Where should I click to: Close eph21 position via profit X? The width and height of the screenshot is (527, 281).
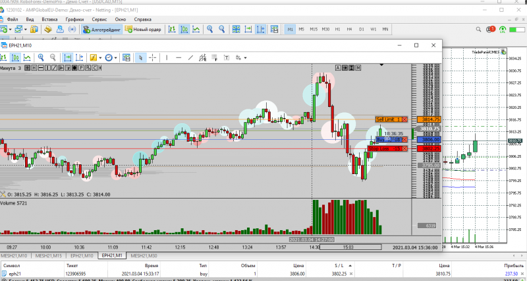522,274
